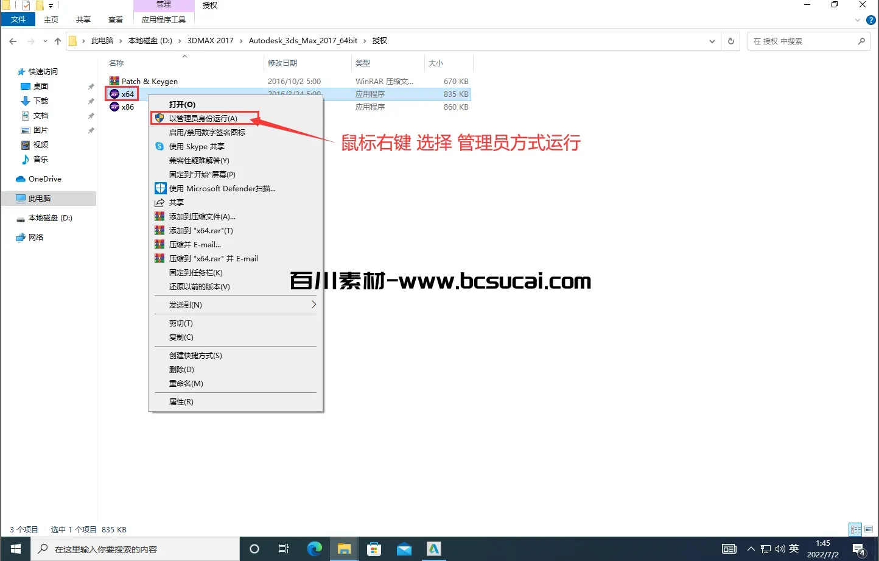Image resolution: width=879 pixels, height=561 pixels.
Task: Open recent locations dropdown arrow
Action: pos(45,41)
